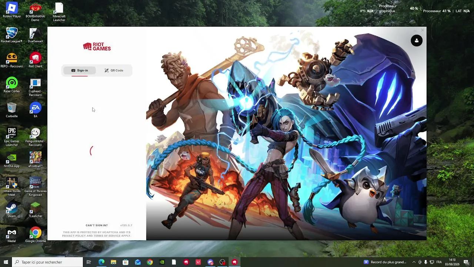Open Minecraft Launcher desktop icon
Screen dimensions: 474x267
(59, 12)
